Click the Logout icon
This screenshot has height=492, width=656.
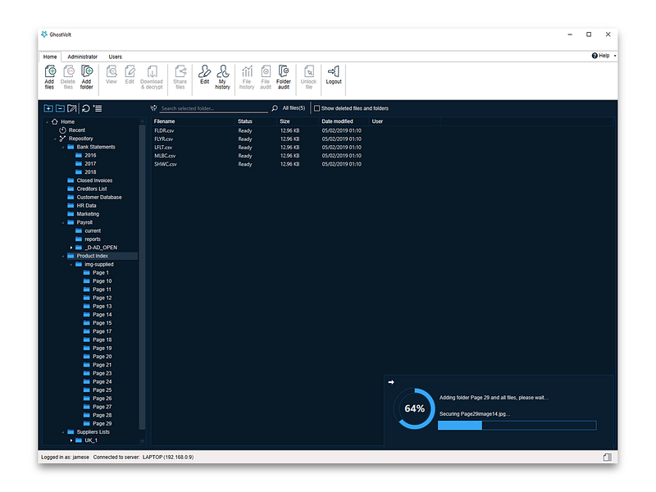(334, 75)
